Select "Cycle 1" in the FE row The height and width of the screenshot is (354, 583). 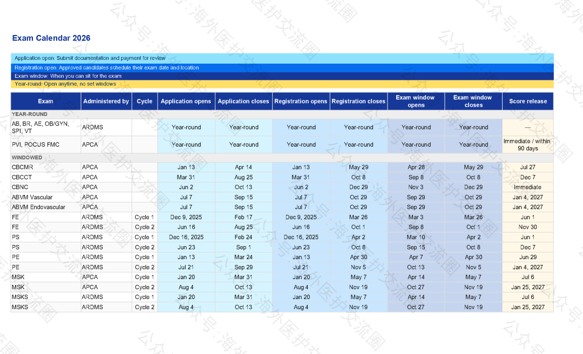coord(144,217)
